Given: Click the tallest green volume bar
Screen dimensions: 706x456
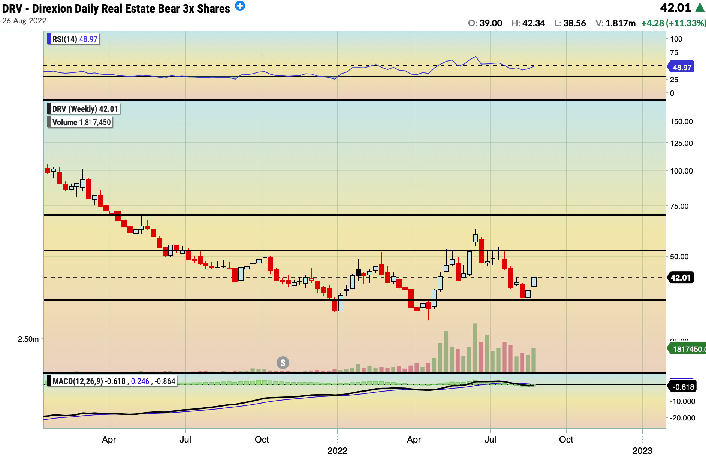Looking at the screenshot, I should (x=475, y=348).
